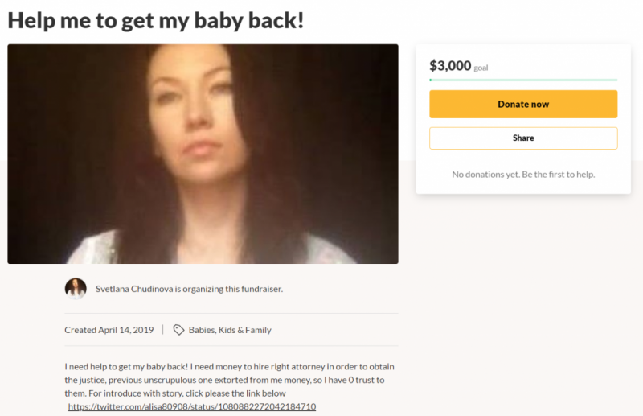Click the 'is organizing this fundraiser' text

click(x=229, y=289)
